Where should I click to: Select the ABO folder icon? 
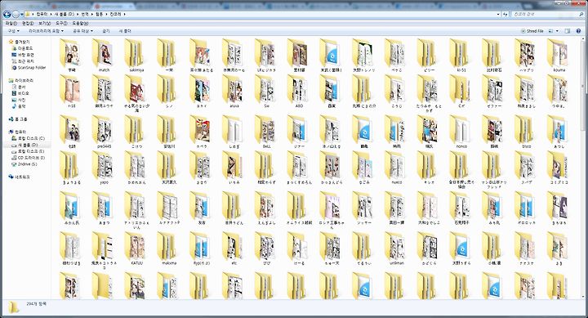pos(299,88)
